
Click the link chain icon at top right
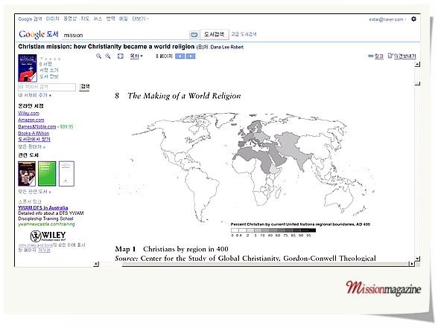click(371, 56)
